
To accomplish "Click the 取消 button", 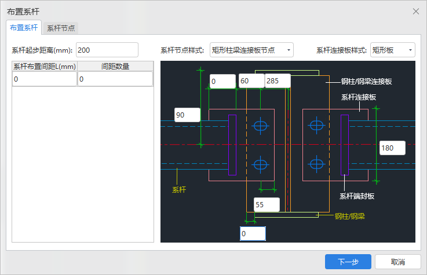I will click(x=398, y=262).
